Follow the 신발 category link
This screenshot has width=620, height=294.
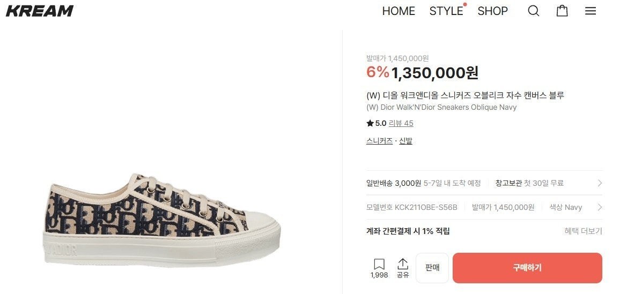405,141
